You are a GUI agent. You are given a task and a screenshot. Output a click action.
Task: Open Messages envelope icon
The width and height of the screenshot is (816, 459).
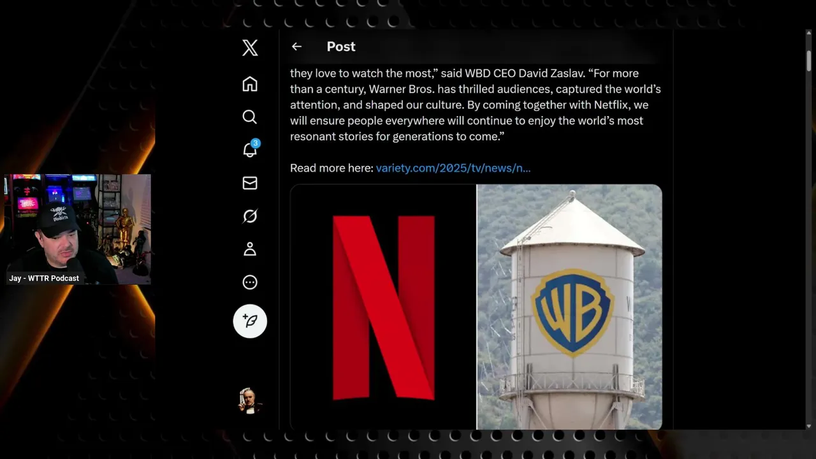(250, 183)
